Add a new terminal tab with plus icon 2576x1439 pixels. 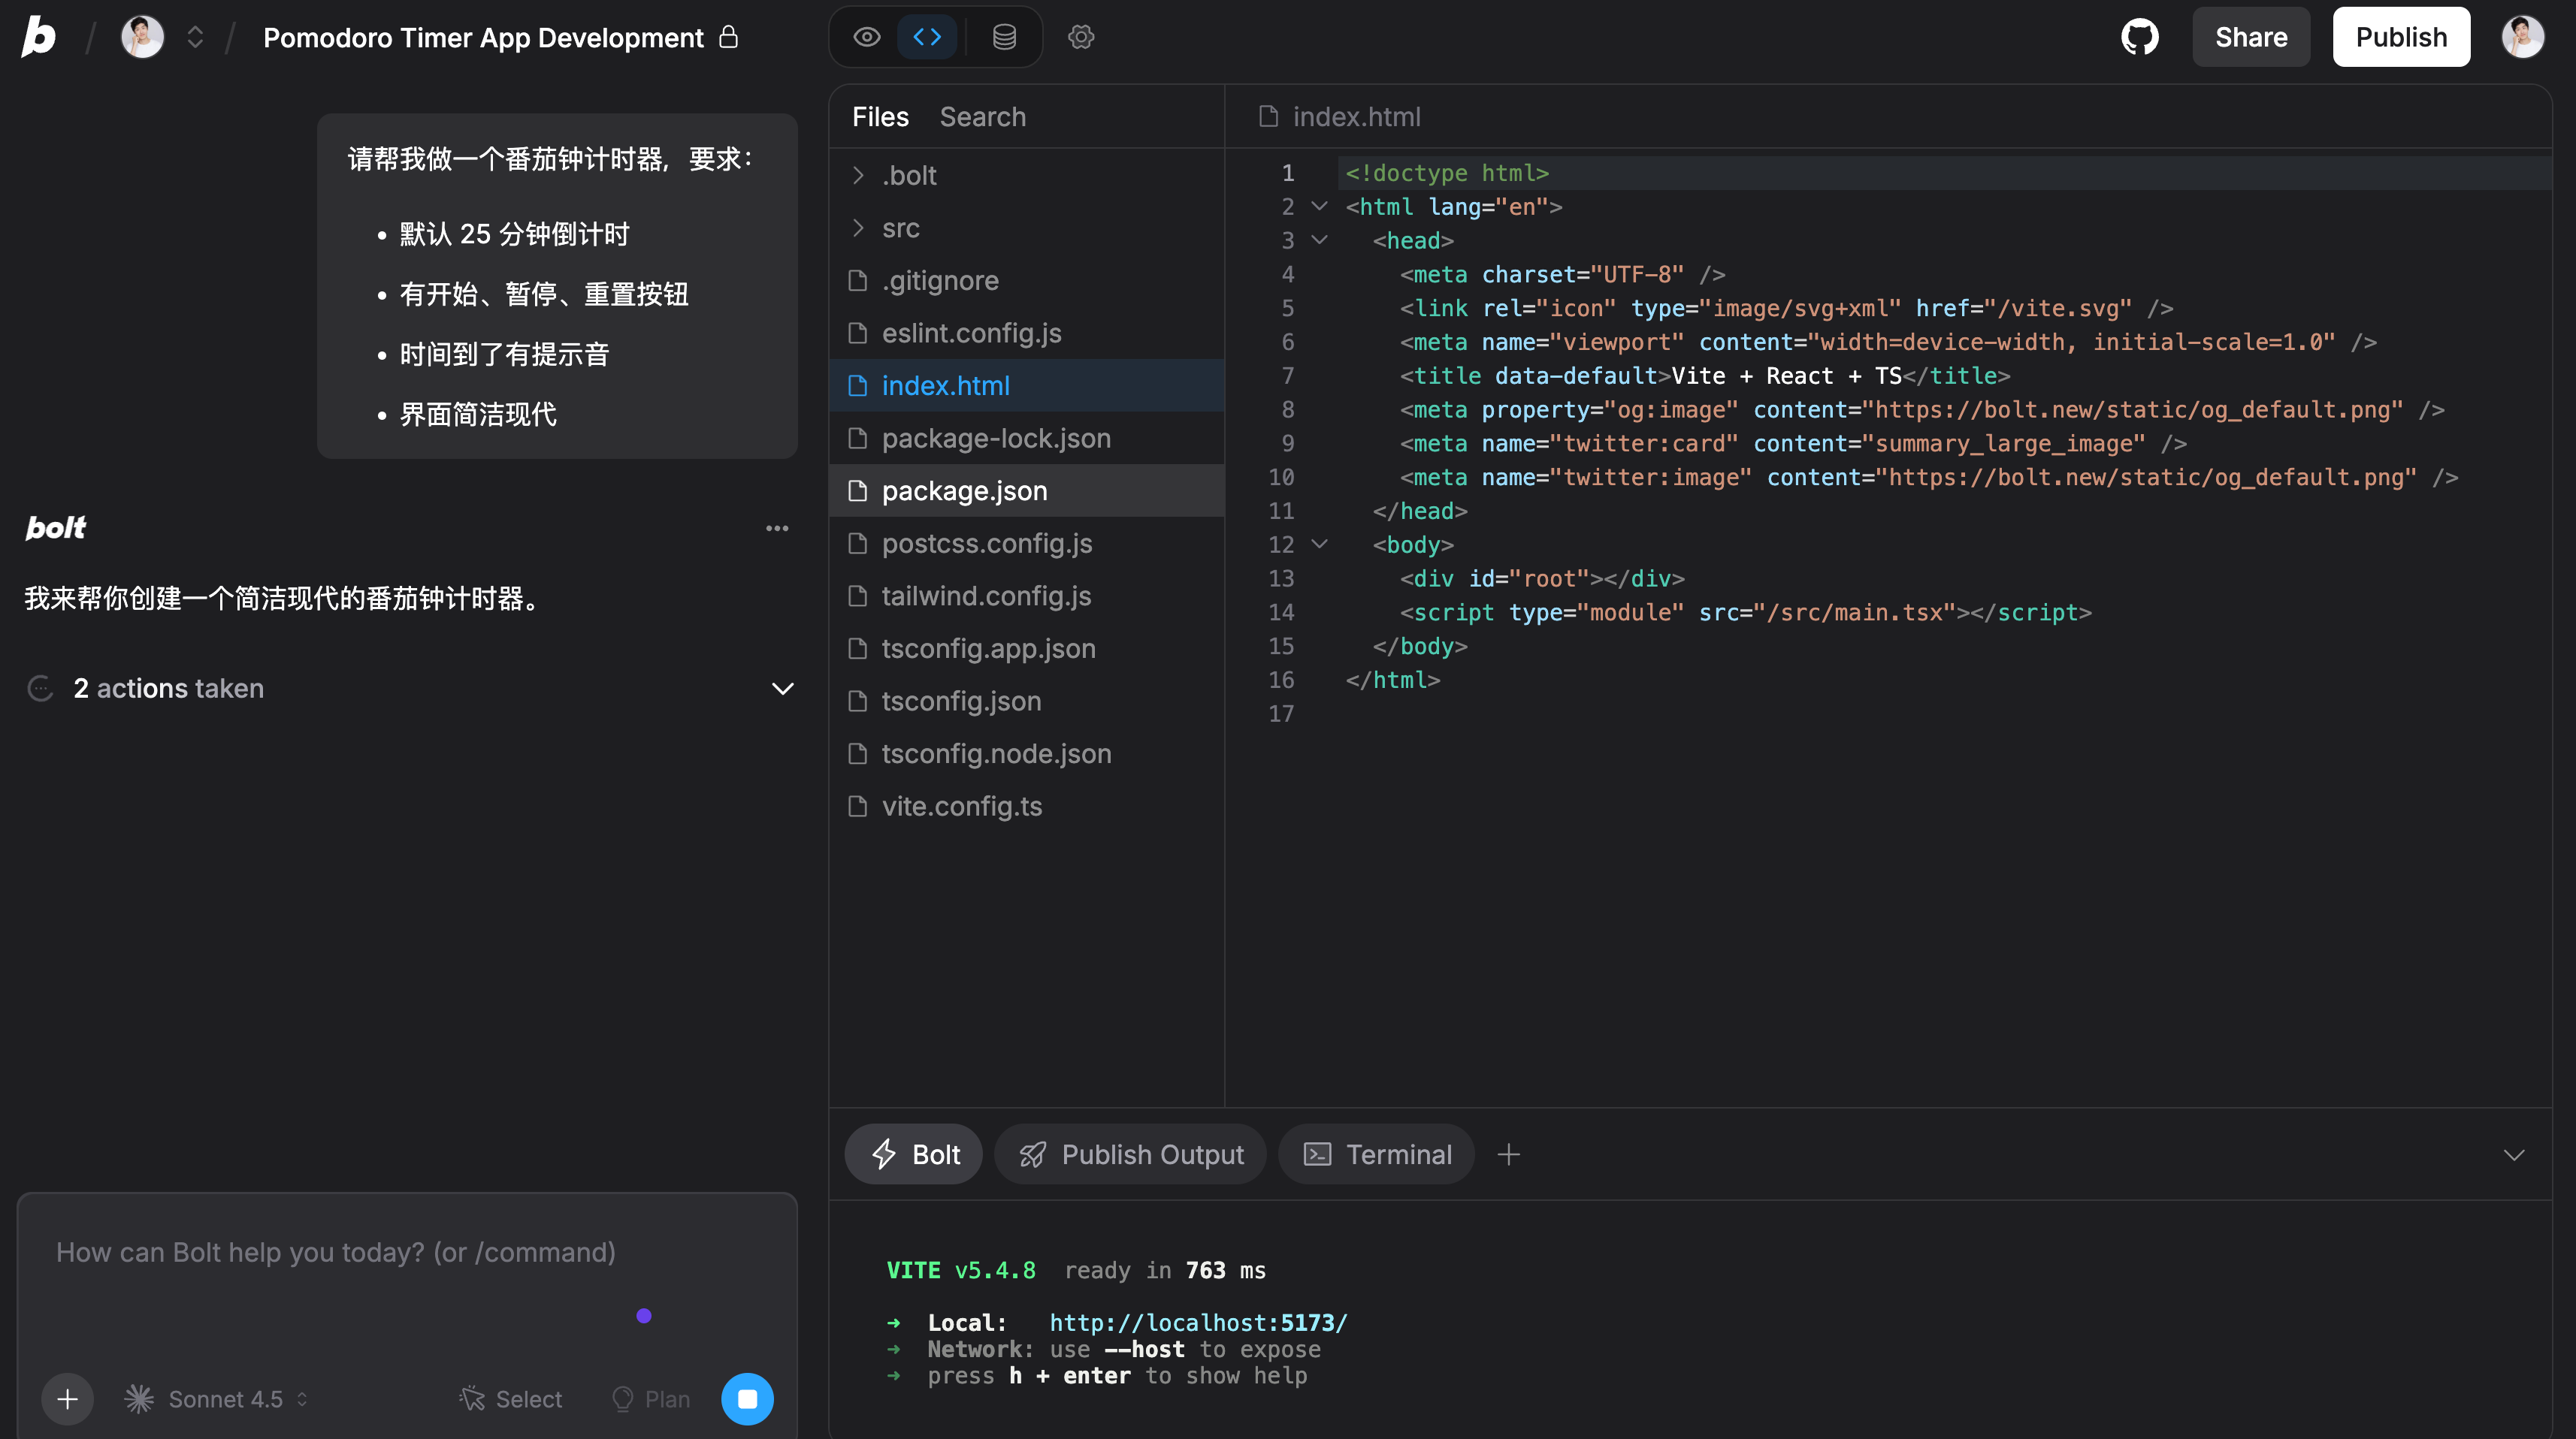(x=1508, y=1155)
